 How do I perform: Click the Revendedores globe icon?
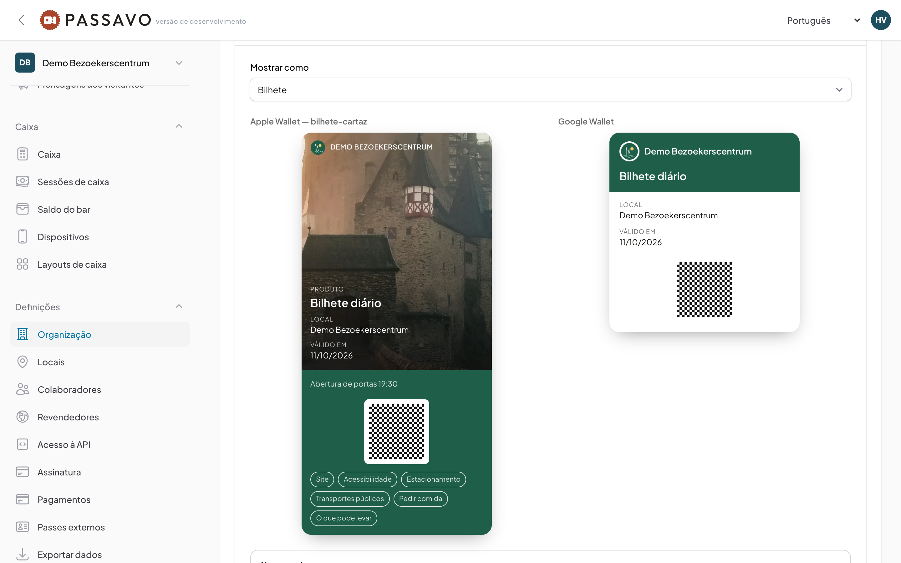pos(22,417)
